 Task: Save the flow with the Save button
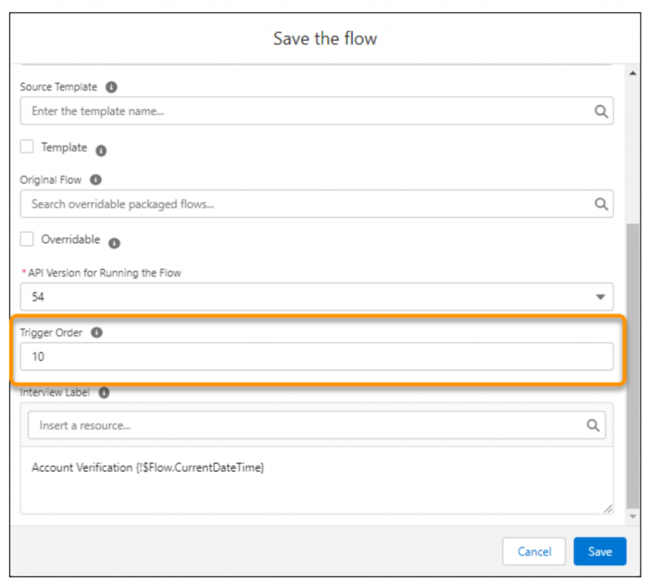pos(599,552)
